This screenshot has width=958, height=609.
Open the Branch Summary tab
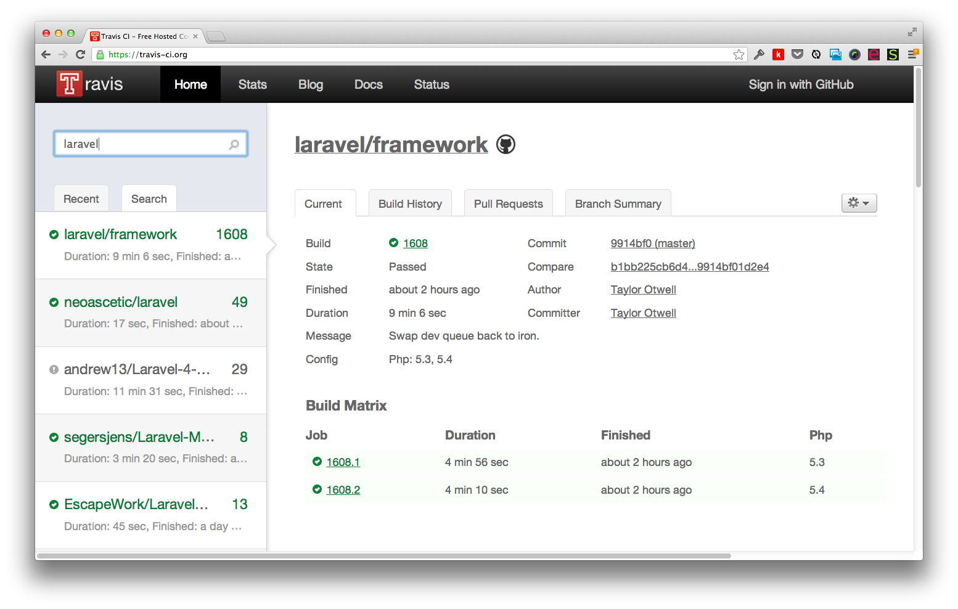(x=618, y=203)
